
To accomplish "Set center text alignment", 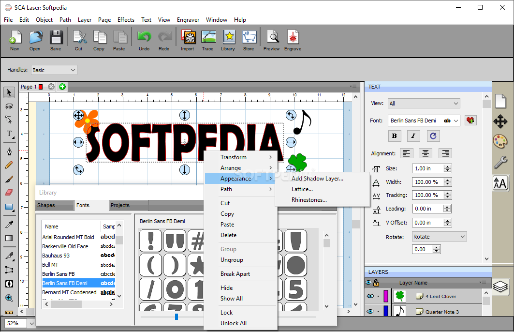I will [x=426, y=153].
